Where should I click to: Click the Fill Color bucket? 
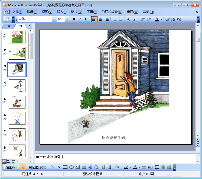(x=117, y=167)
